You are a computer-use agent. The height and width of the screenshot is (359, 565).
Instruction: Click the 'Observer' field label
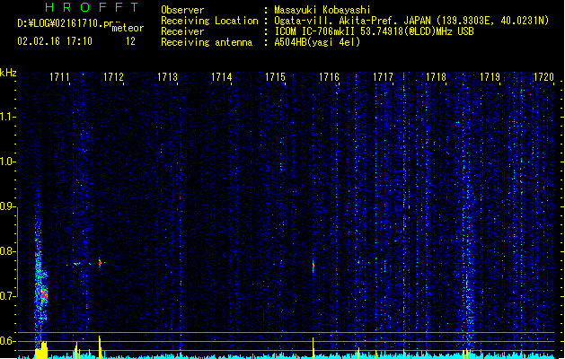182,10
